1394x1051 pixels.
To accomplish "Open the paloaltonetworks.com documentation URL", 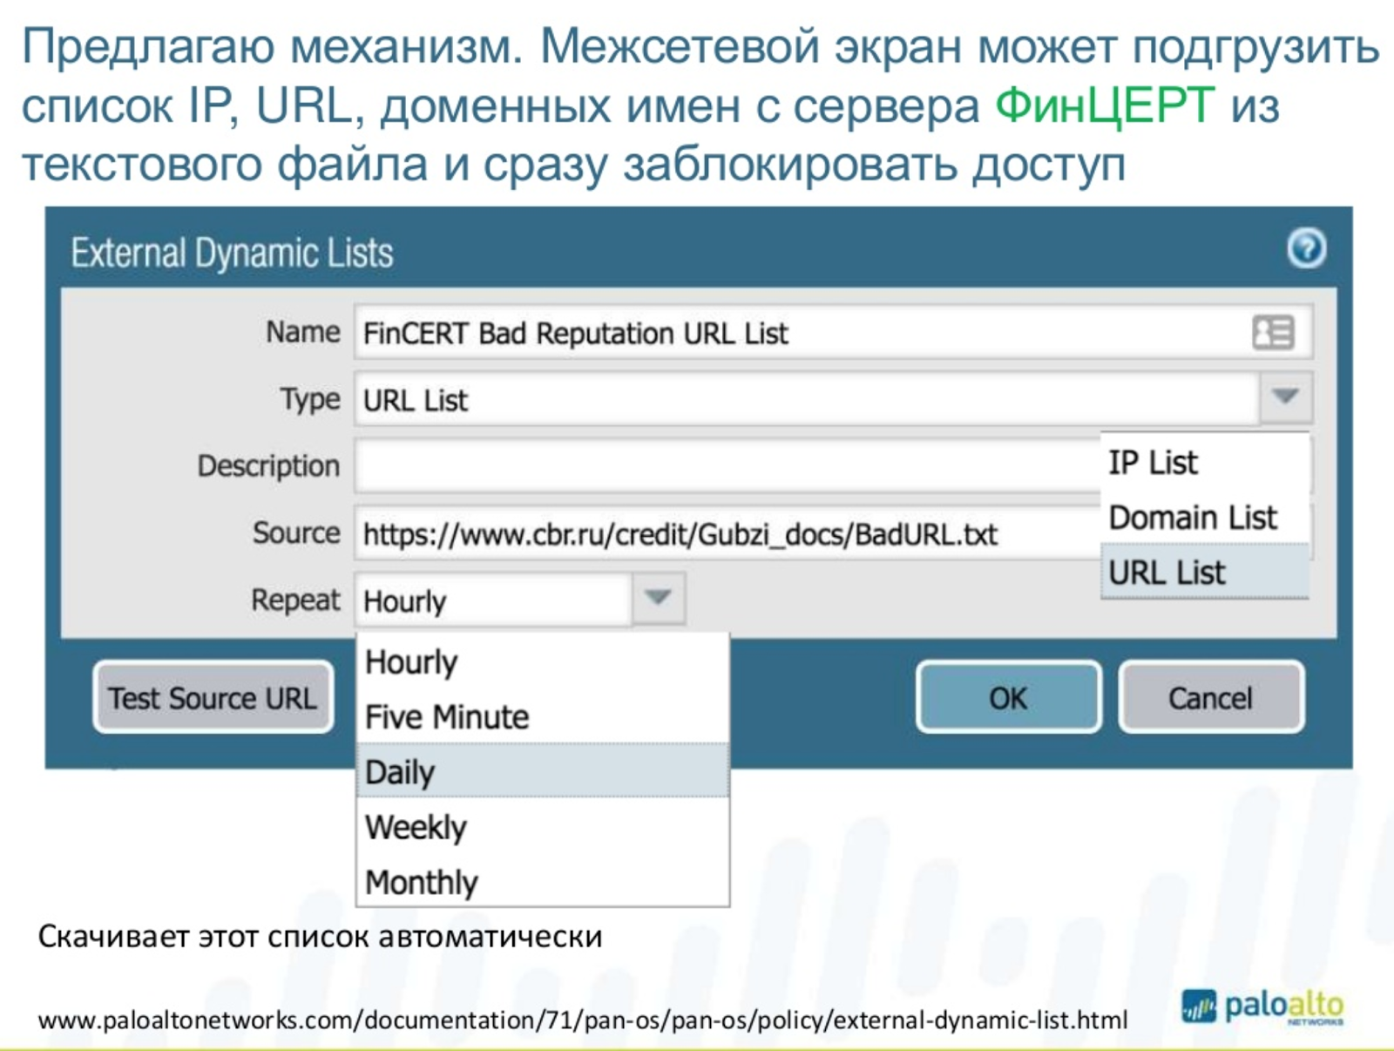I will pyautogui.click(x=583, y=1019).
